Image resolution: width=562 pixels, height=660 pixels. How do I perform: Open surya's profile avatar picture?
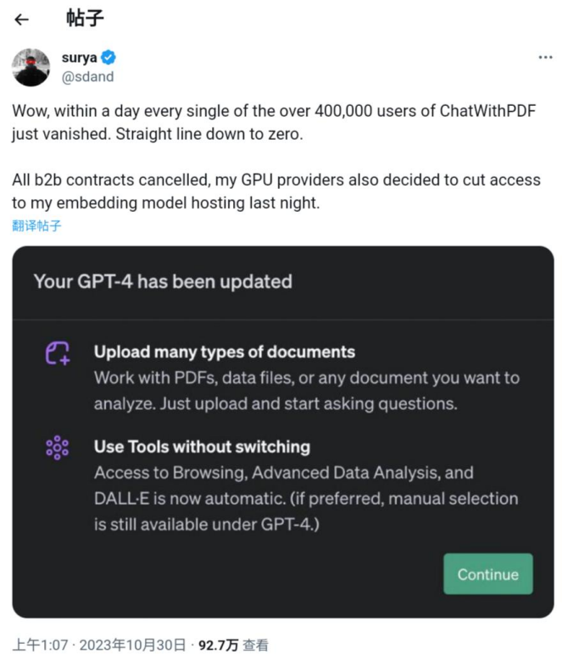[x=31, y=67]
